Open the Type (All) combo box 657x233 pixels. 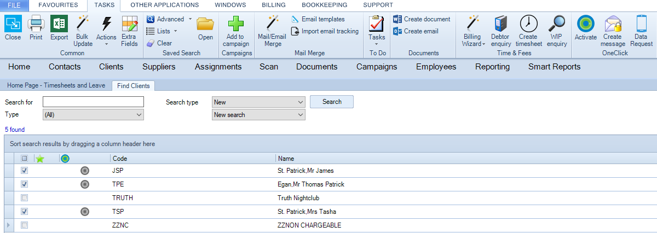coord(93,115)
